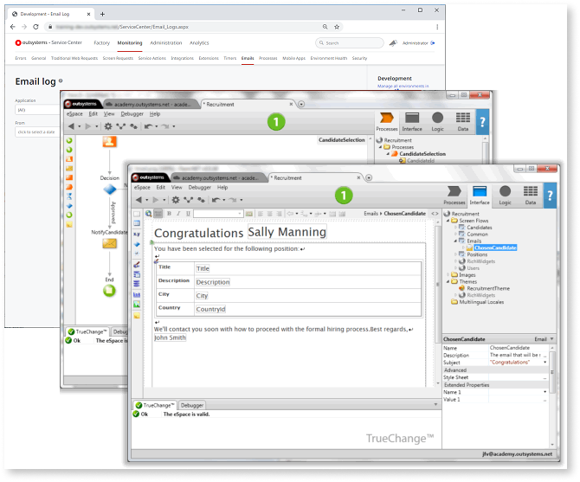Open the Errors monitoring sub-tab

21,58
